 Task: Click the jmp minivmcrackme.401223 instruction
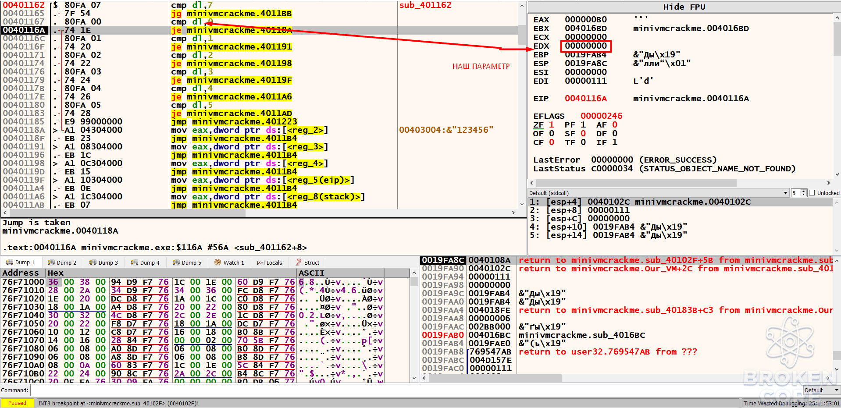234,122
